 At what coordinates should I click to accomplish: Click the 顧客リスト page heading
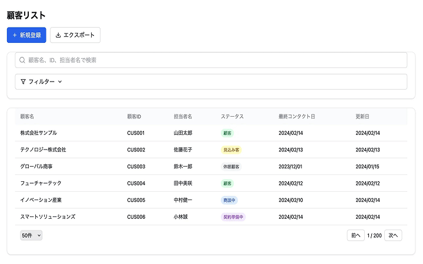click(26, 15)
